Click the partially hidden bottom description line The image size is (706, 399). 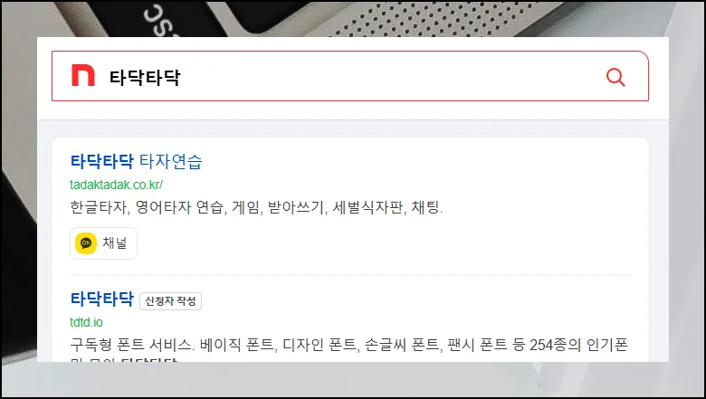124,359
